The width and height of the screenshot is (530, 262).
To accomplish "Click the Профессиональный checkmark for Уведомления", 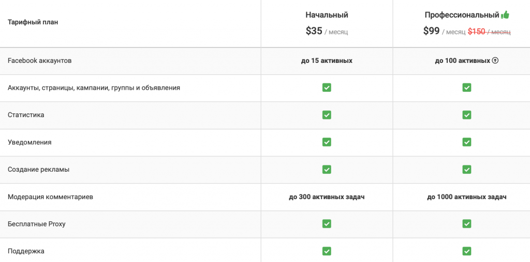I will [x=467, y=142].
